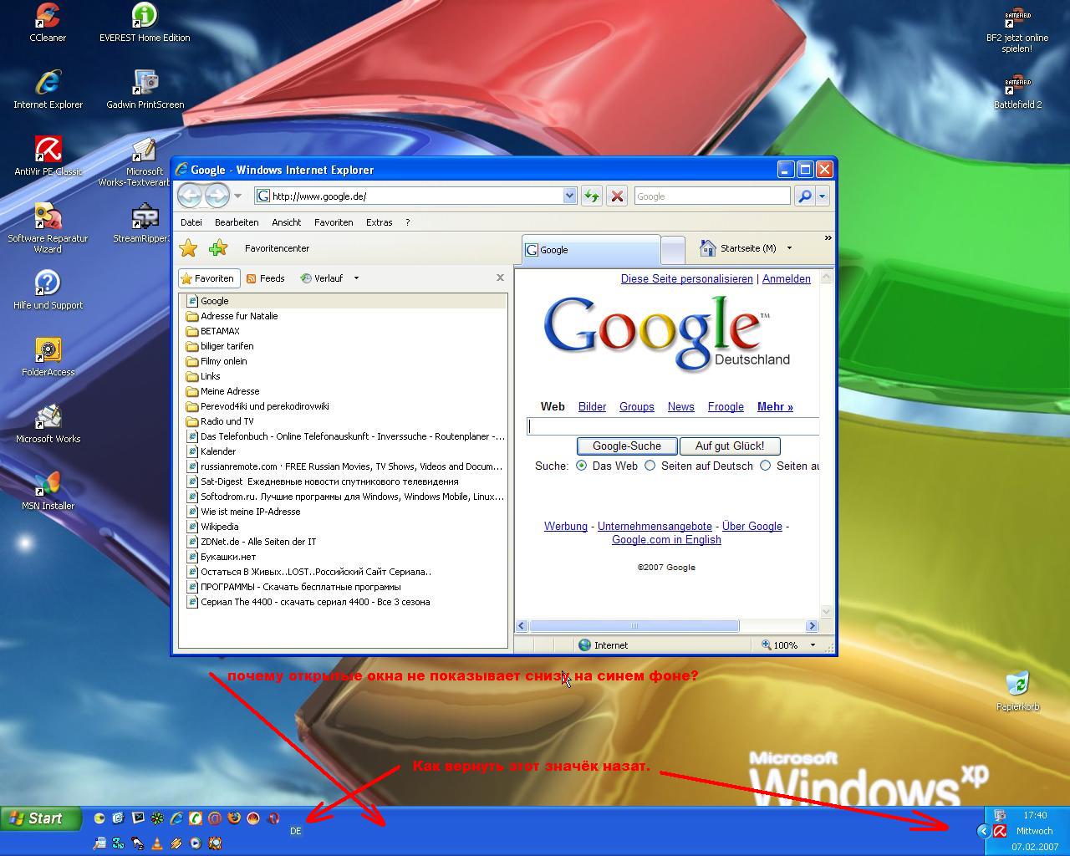Open the AntiVir PE Classic desktop icon
Screen dimensions: 1070x856
(x=48, y=156)
